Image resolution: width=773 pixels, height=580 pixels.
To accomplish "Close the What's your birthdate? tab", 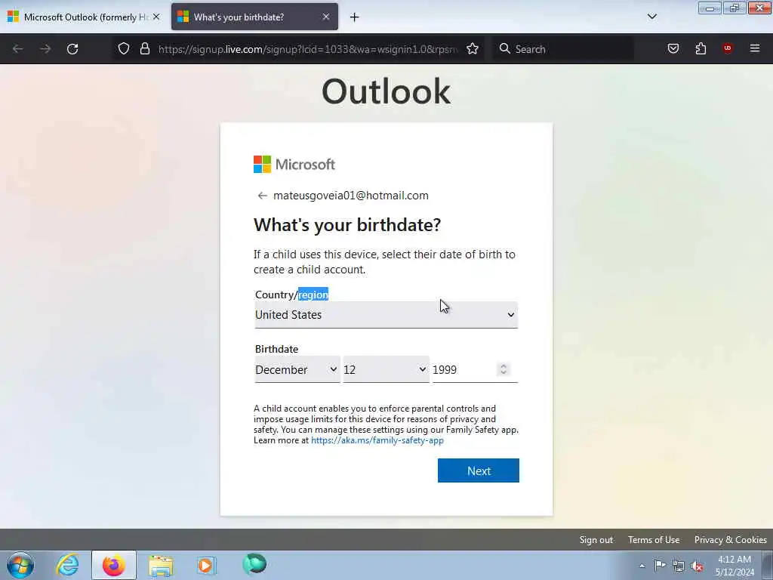I will point(326,17).
